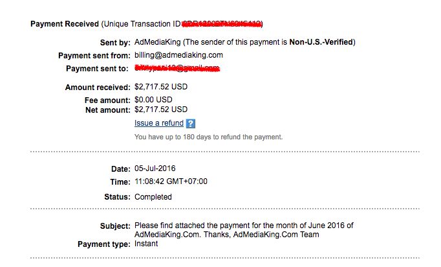Click the Issue a refund link
This screenshot has height=267, width=441.
(x=159, y=123)
